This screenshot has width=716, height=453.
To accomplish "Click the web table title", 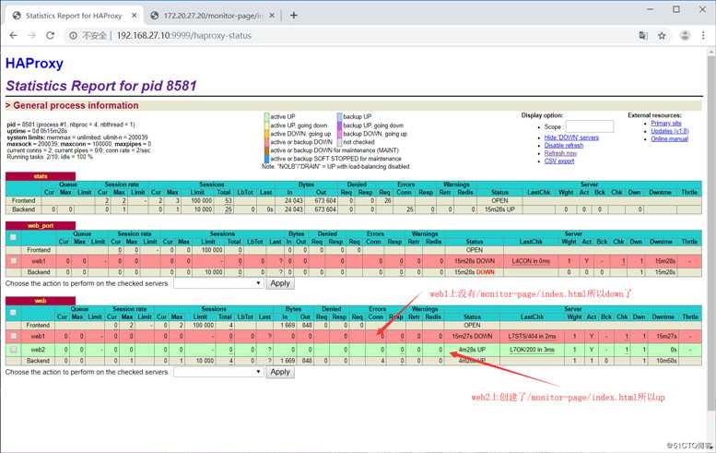I will tap(41, 301).
